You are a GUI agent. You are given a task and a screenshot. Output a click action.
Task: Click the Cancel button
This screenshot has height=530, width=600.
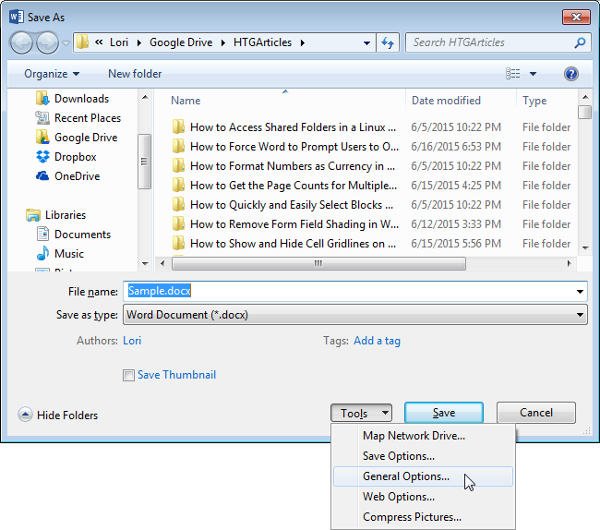pyautogui.click(x=536, y=413)
